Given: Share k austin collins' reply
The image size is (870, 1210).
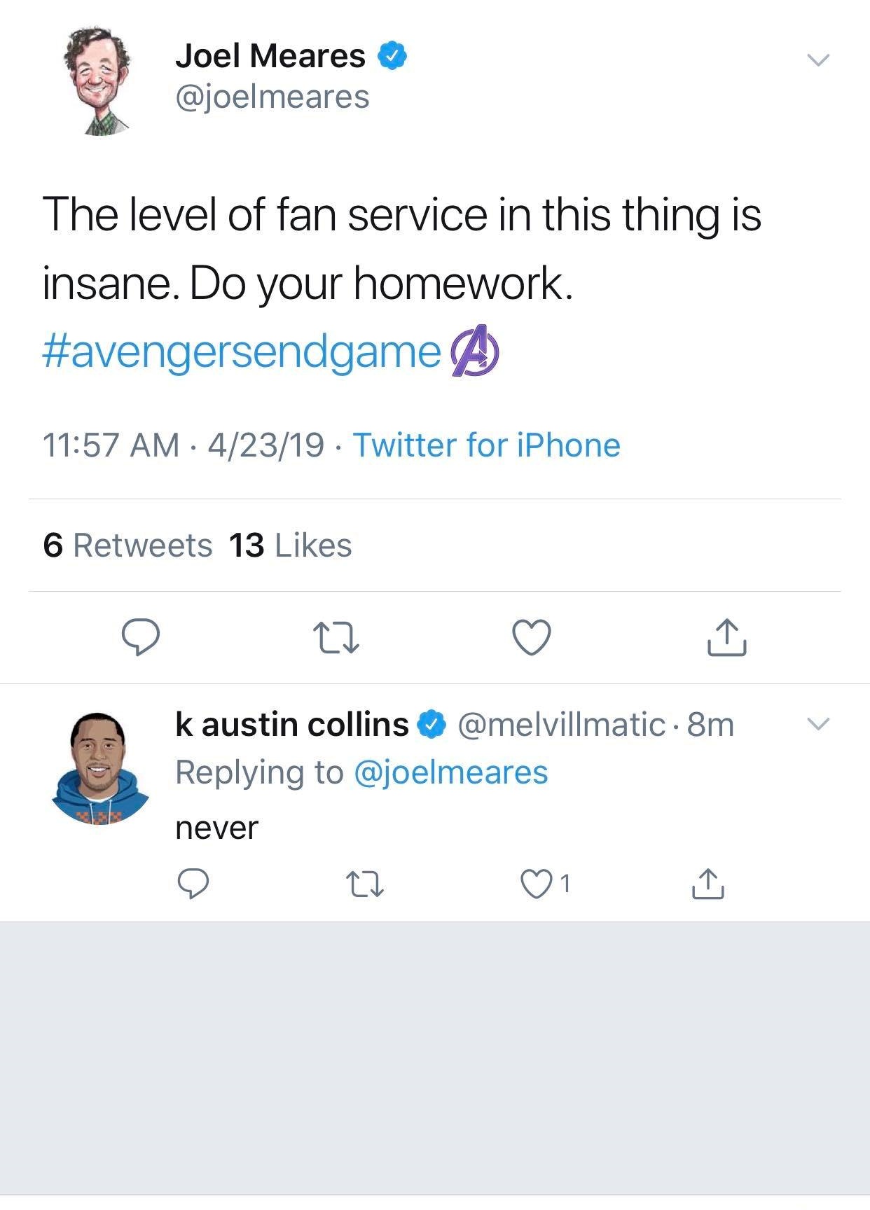Looking at the screenshot, I should coord(708,884).
